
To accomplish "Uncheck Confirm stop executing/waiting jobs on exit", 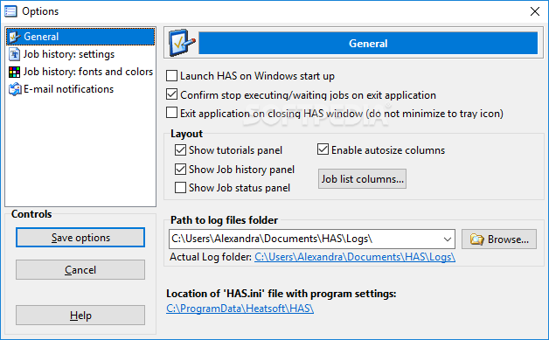I will coord(171,94).
